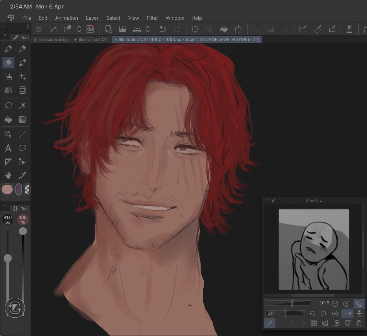Select the sub drawing color swatch
367x336 pixels.
point(19,190)
